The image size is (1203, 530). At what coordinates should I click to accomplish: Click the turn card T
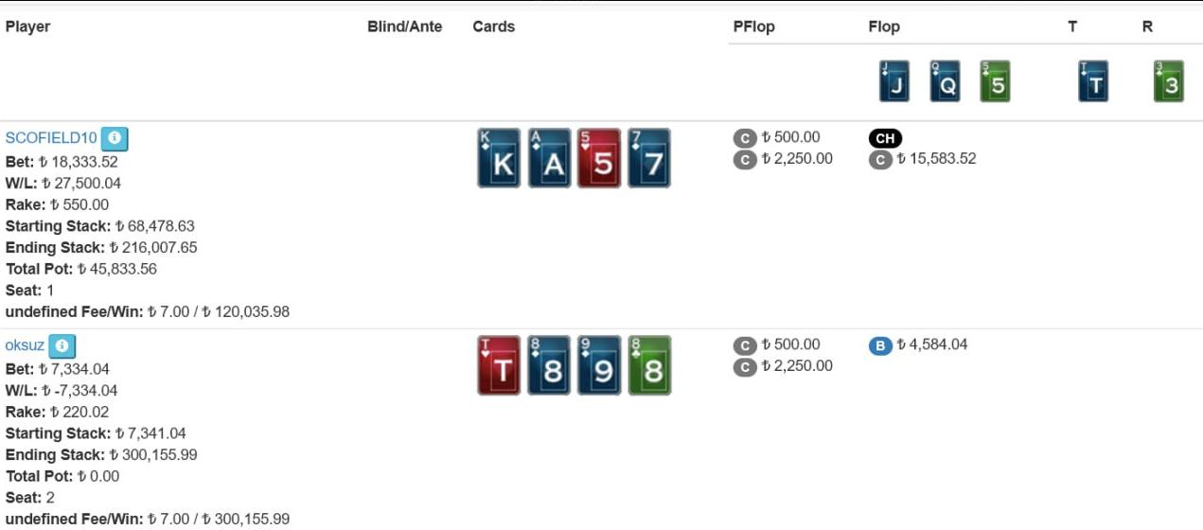coord(1093,82)
